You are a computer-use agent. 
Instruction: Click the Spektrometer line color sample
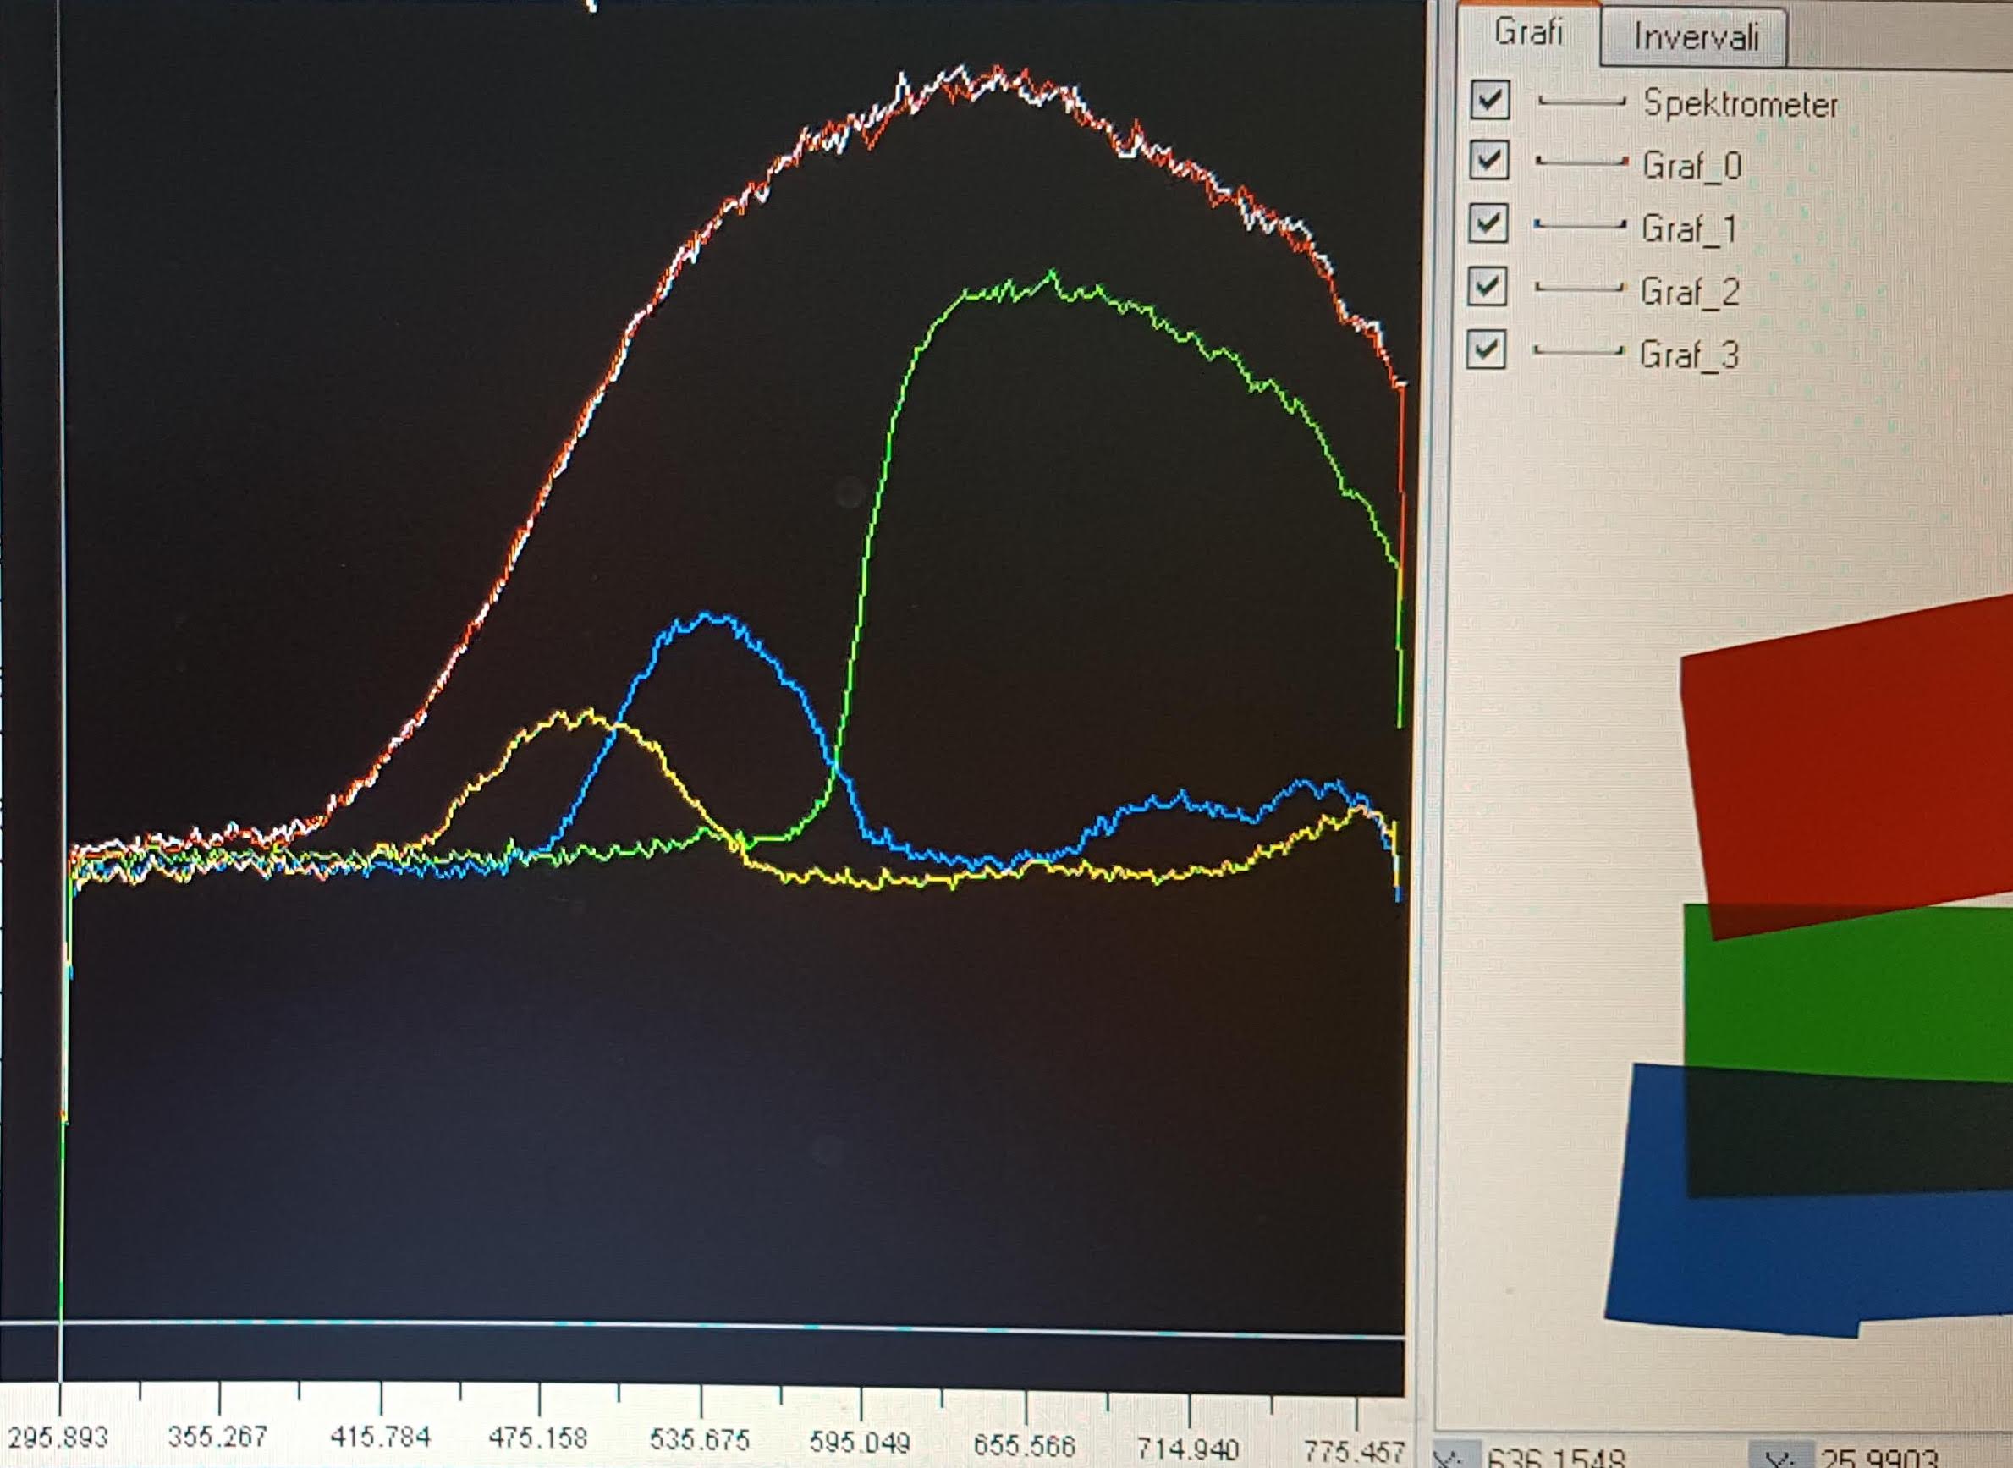[1582, 102]
